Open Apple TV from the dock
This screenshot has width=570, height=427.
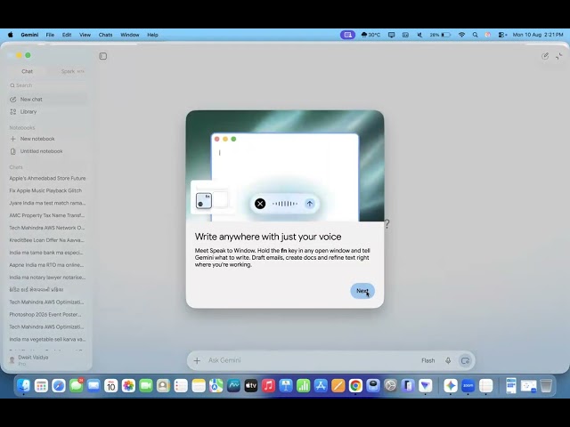point(251,385)
